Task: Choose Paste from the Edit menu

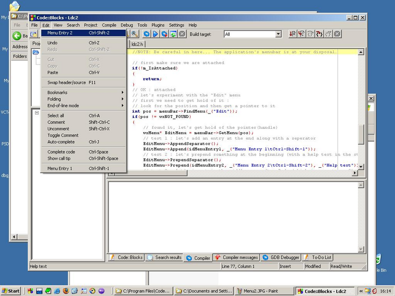Action: [83, 73]
